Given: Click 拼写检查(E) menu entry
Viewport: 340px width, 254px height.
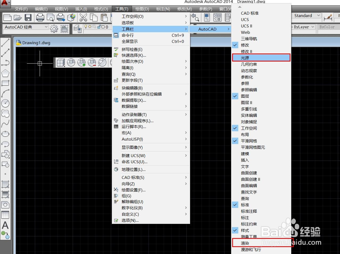Looking at the screenshot, I should coord(151,49).
